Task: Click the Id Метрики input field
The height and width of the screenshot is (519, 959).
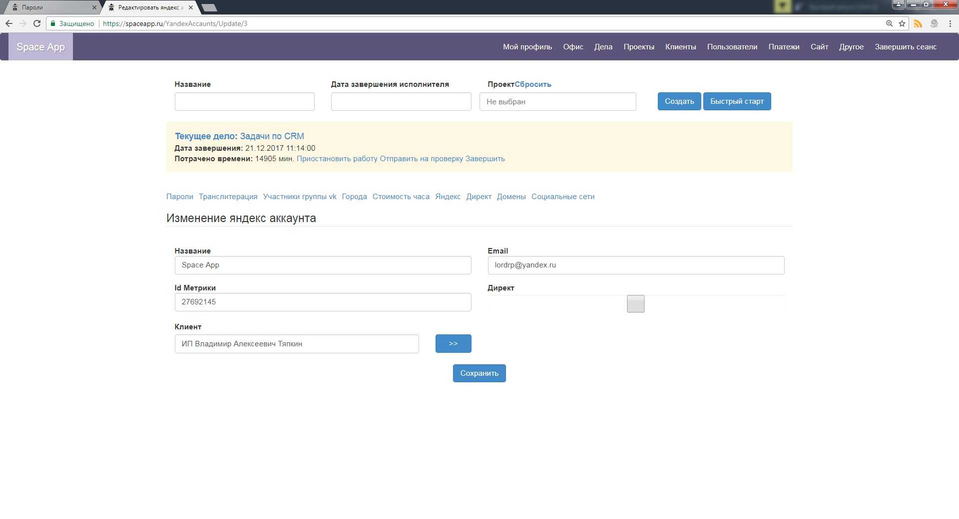Action: [323, 302]
